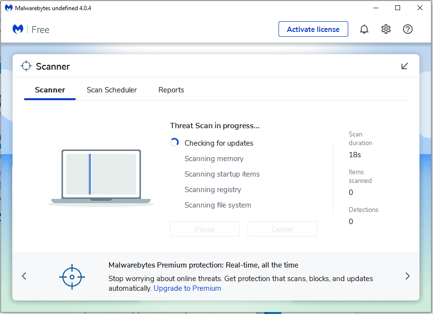Open Malwarebytes settings gear icon
The image size is (433, 314).
(386, 29)
